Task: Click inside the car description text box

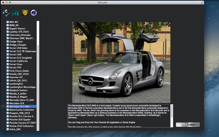Action: coord(119,116)
